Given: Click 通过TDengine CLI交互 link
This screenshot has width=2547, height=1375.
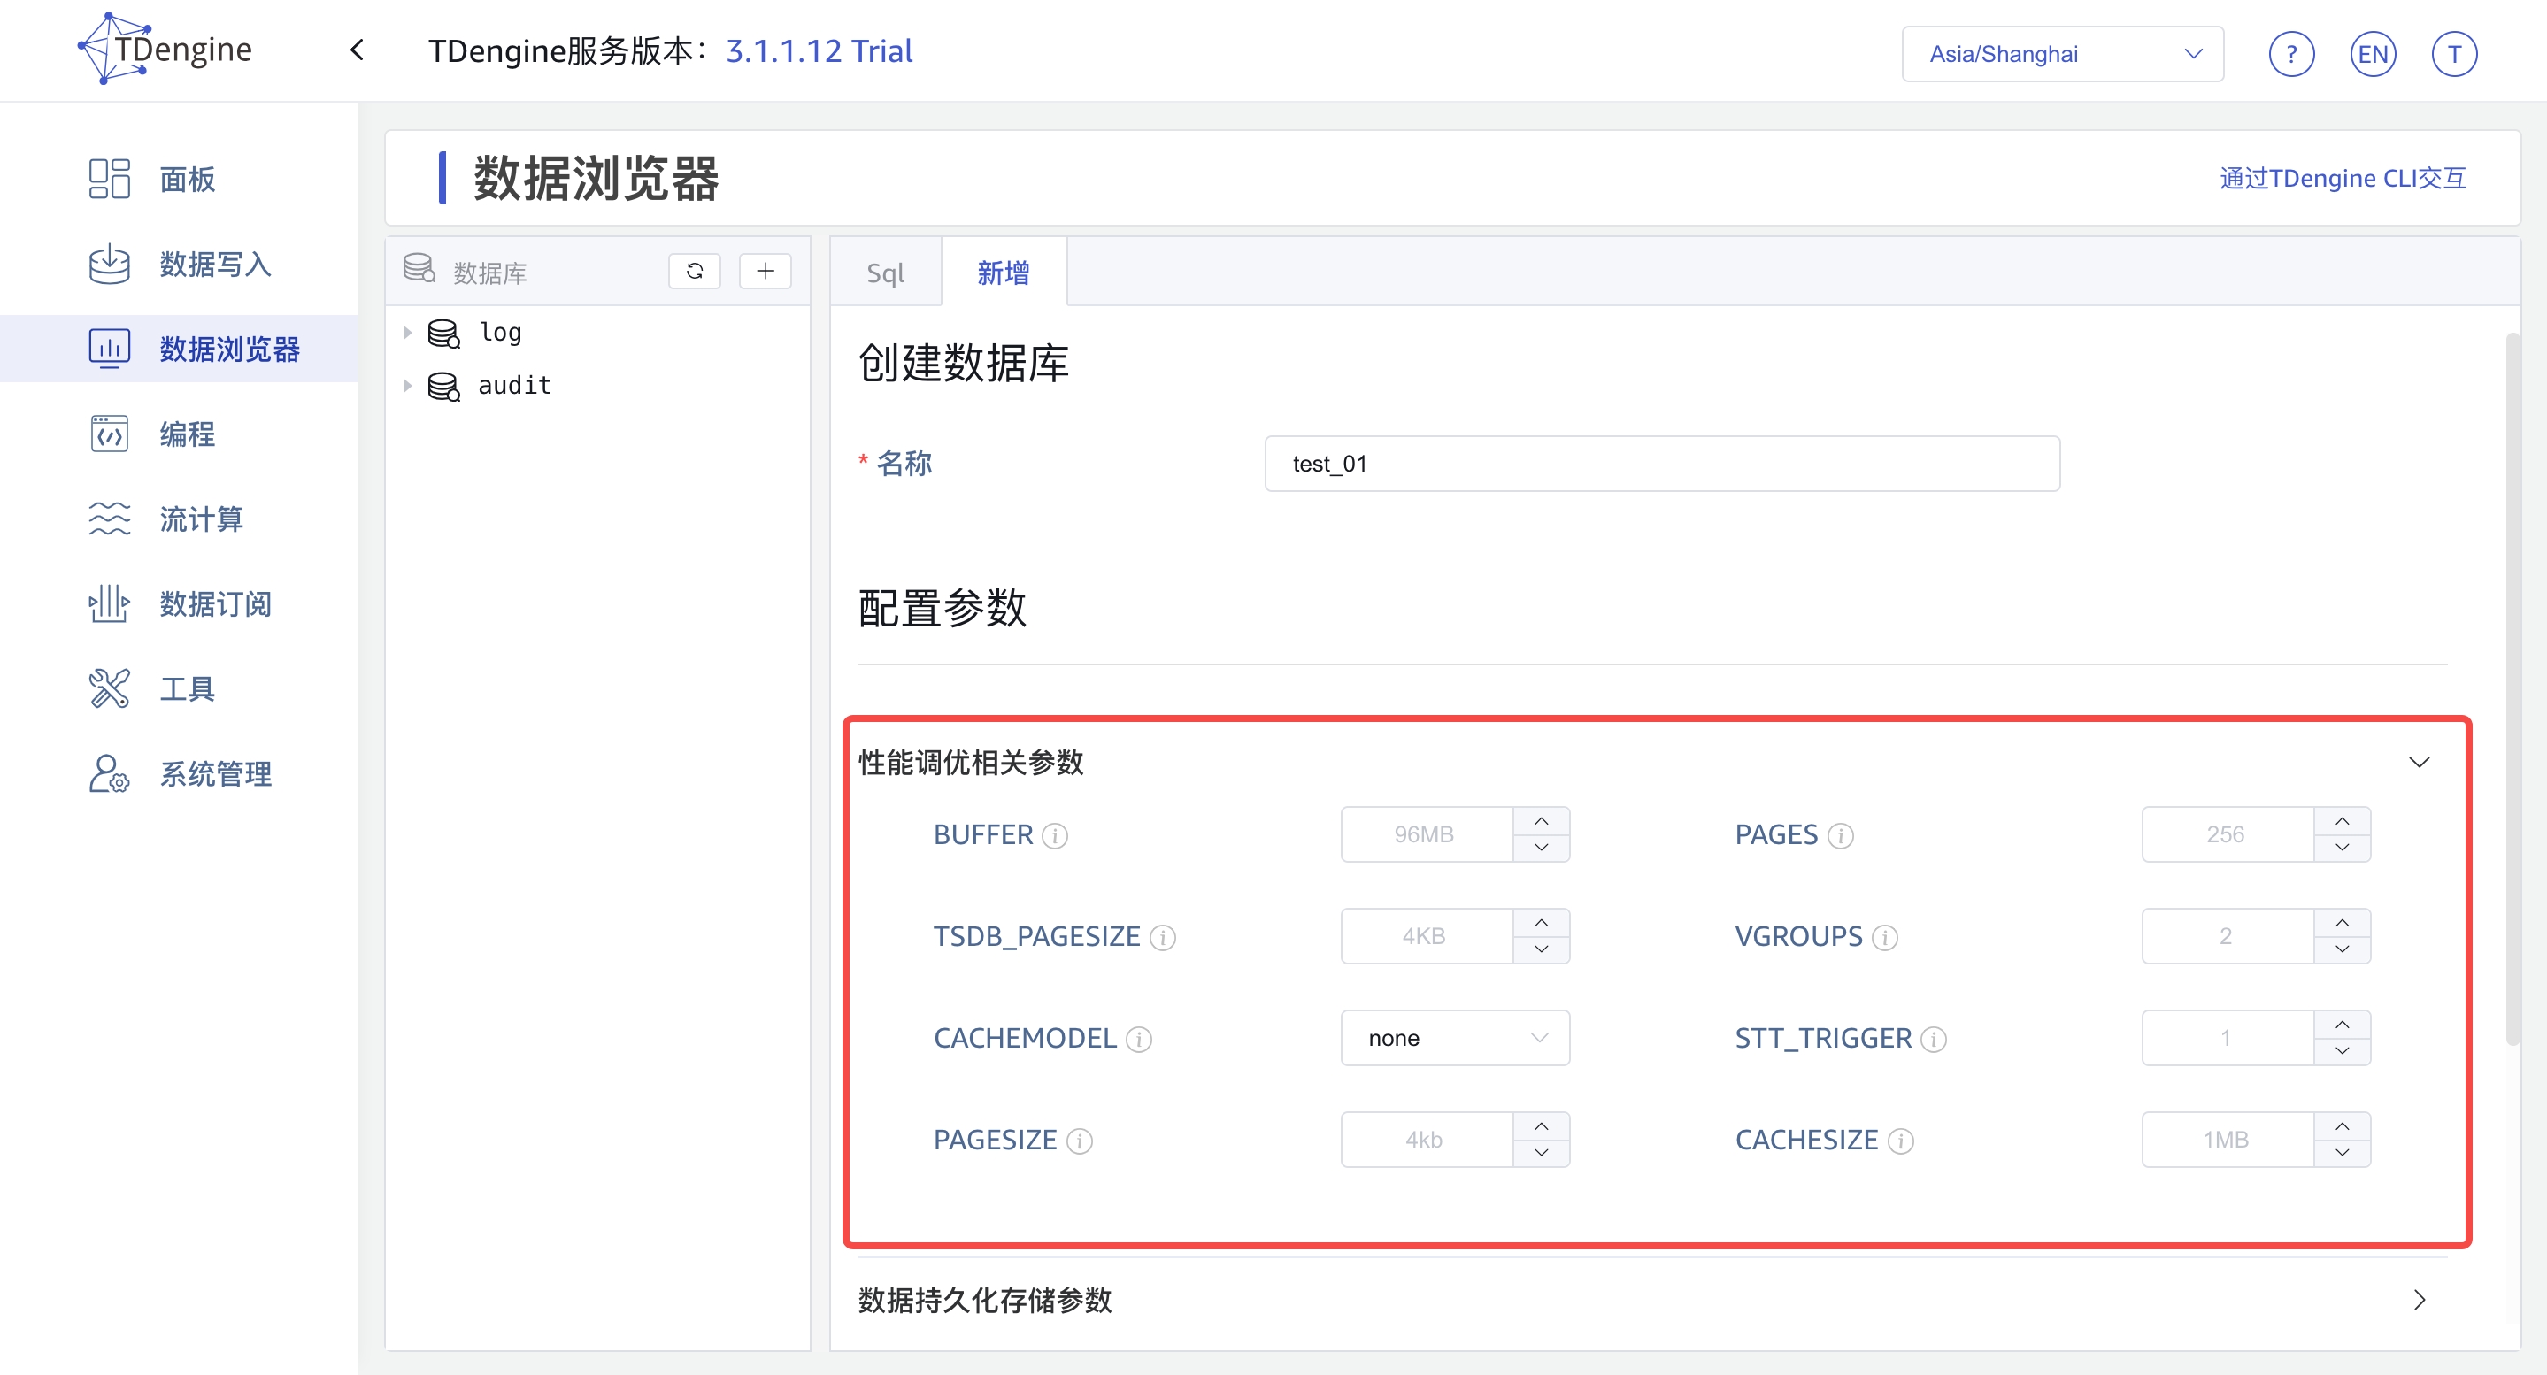Looking at the screenshot, I should (x=2342, y=178).
